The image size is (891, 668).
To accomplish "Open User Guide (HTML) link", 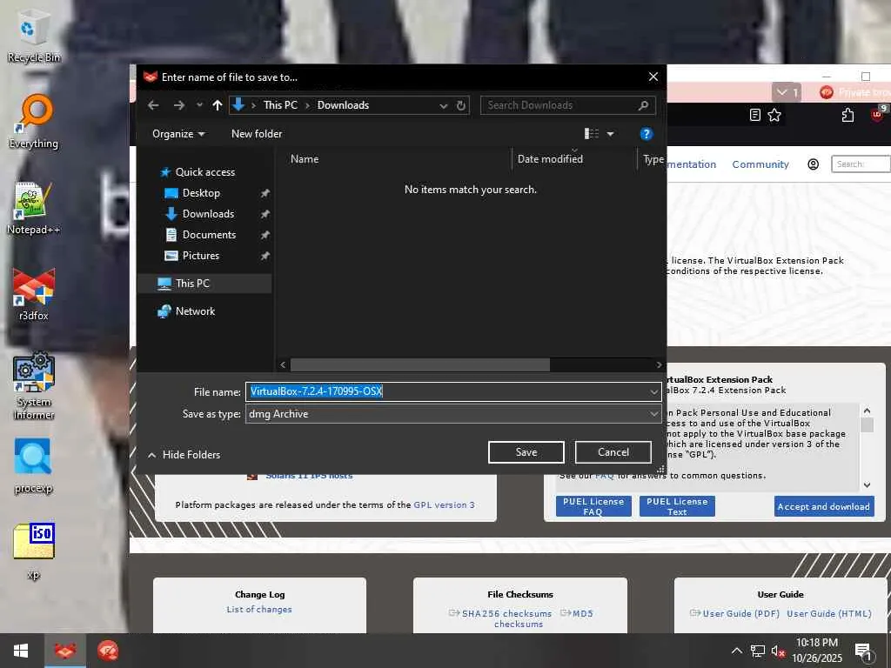I will [x=829, y=613].
